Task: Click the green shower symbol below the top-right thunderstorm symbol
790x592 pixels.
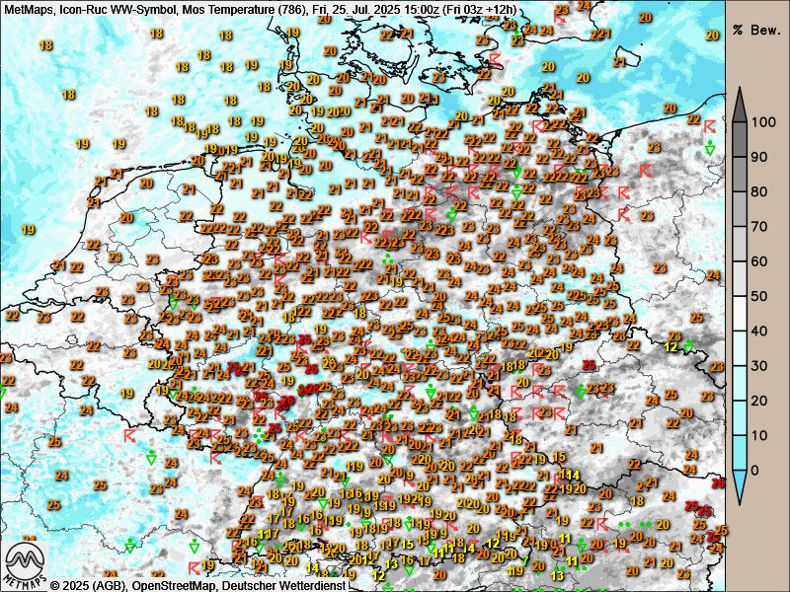Action: coord(710,148)
